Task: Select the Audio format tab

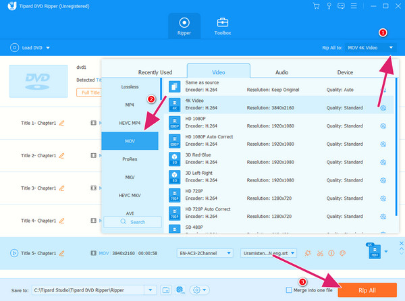Action: coord(281,72)
